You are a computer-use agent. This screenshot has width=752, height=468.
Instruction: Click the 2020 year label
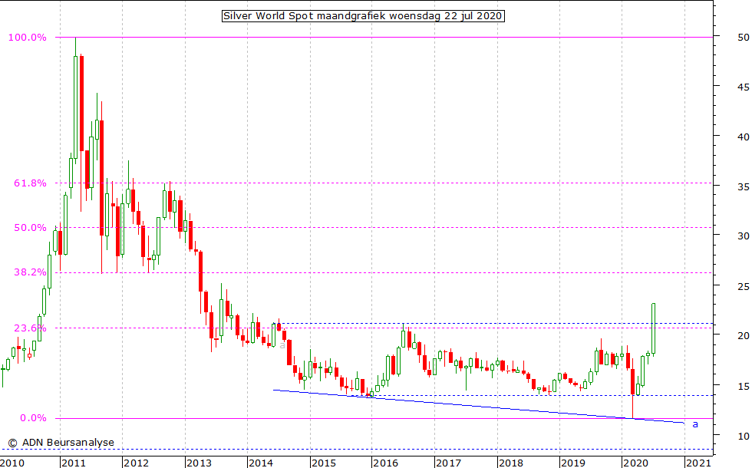point(635,463)
